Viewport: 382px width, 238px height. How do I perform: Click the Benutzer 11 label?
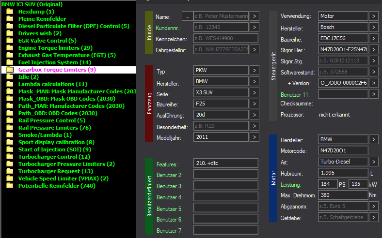click(x=295, y=94)
